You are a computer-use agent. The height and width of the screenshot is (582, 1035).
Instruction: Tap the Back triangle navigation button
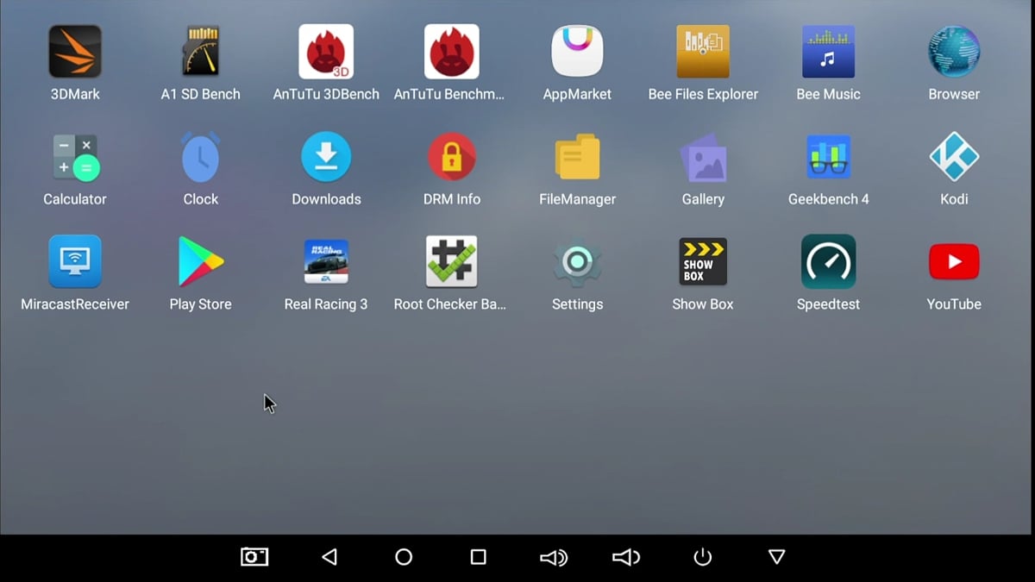[329, 557]
